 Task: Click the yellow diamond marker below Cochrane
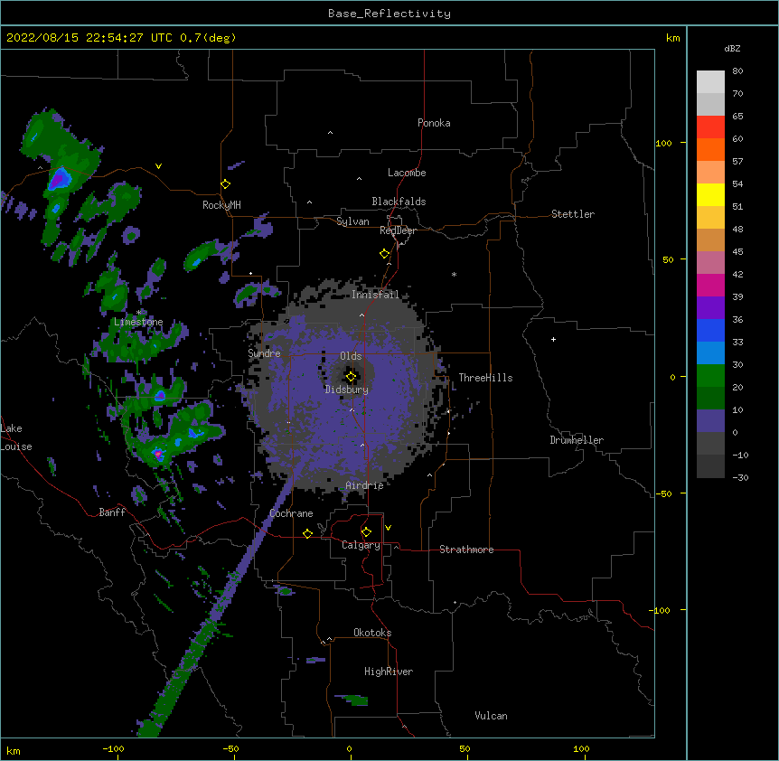(x=307, y=533)
